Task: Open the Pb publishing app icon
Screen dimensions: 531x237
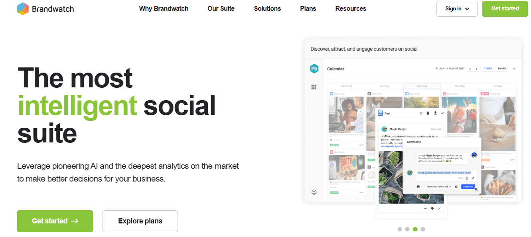Action: pyautogui.click(x=314, y=69)
